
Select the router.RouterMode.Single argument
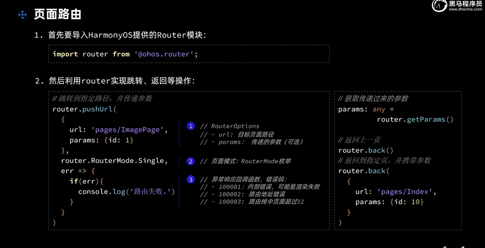point(114,161)
